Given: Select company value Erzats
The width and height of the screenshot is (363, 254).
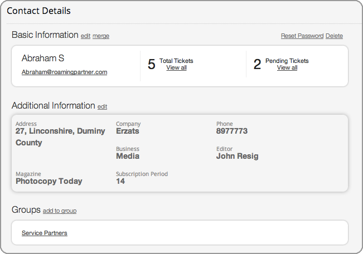Looking at the screenshot, I should [128, 131].
